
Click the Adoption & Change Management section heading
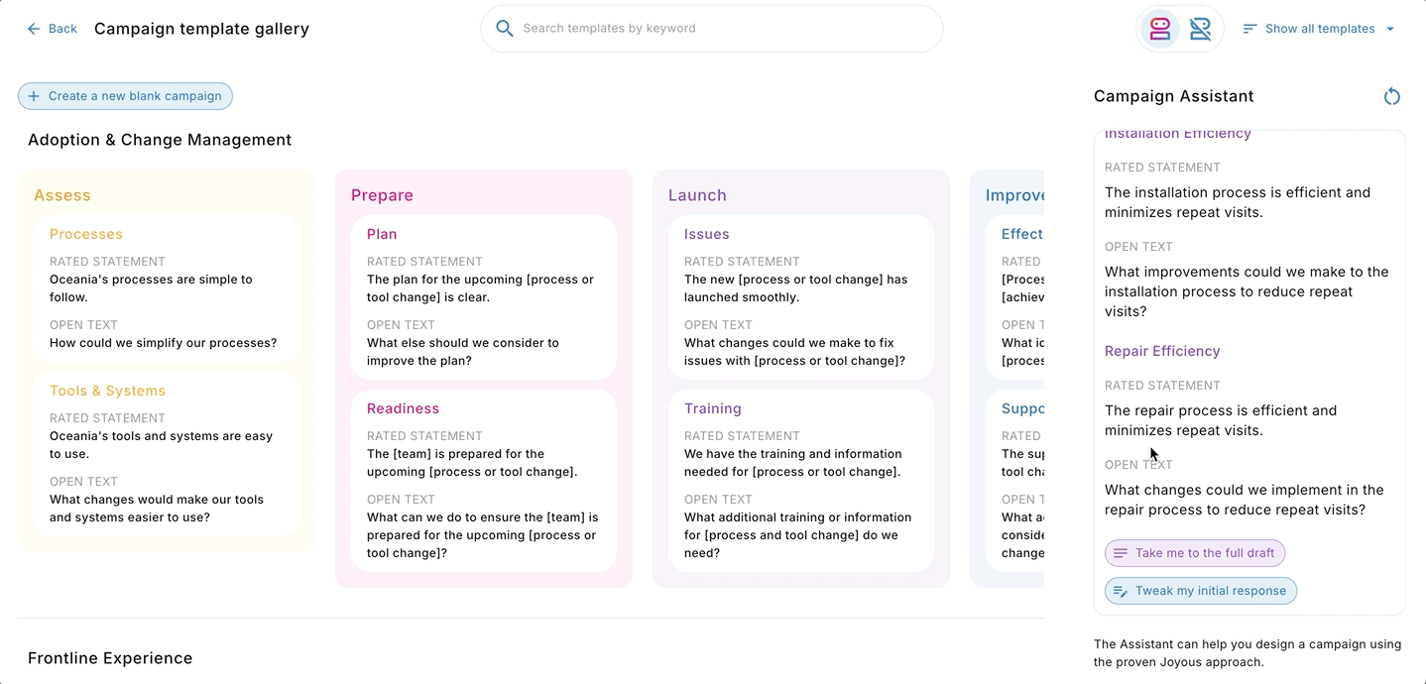click(160, 140)
